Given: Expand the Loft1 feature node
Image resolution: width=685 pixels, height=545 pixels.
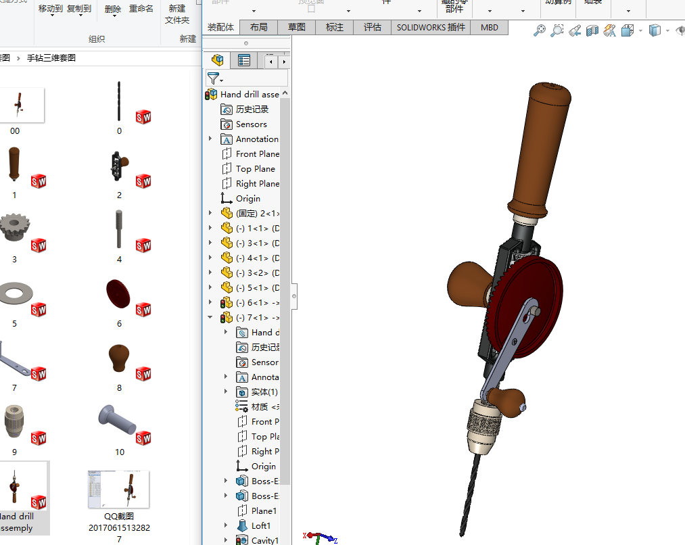Looking at the screenshot, I should point(226,525).
